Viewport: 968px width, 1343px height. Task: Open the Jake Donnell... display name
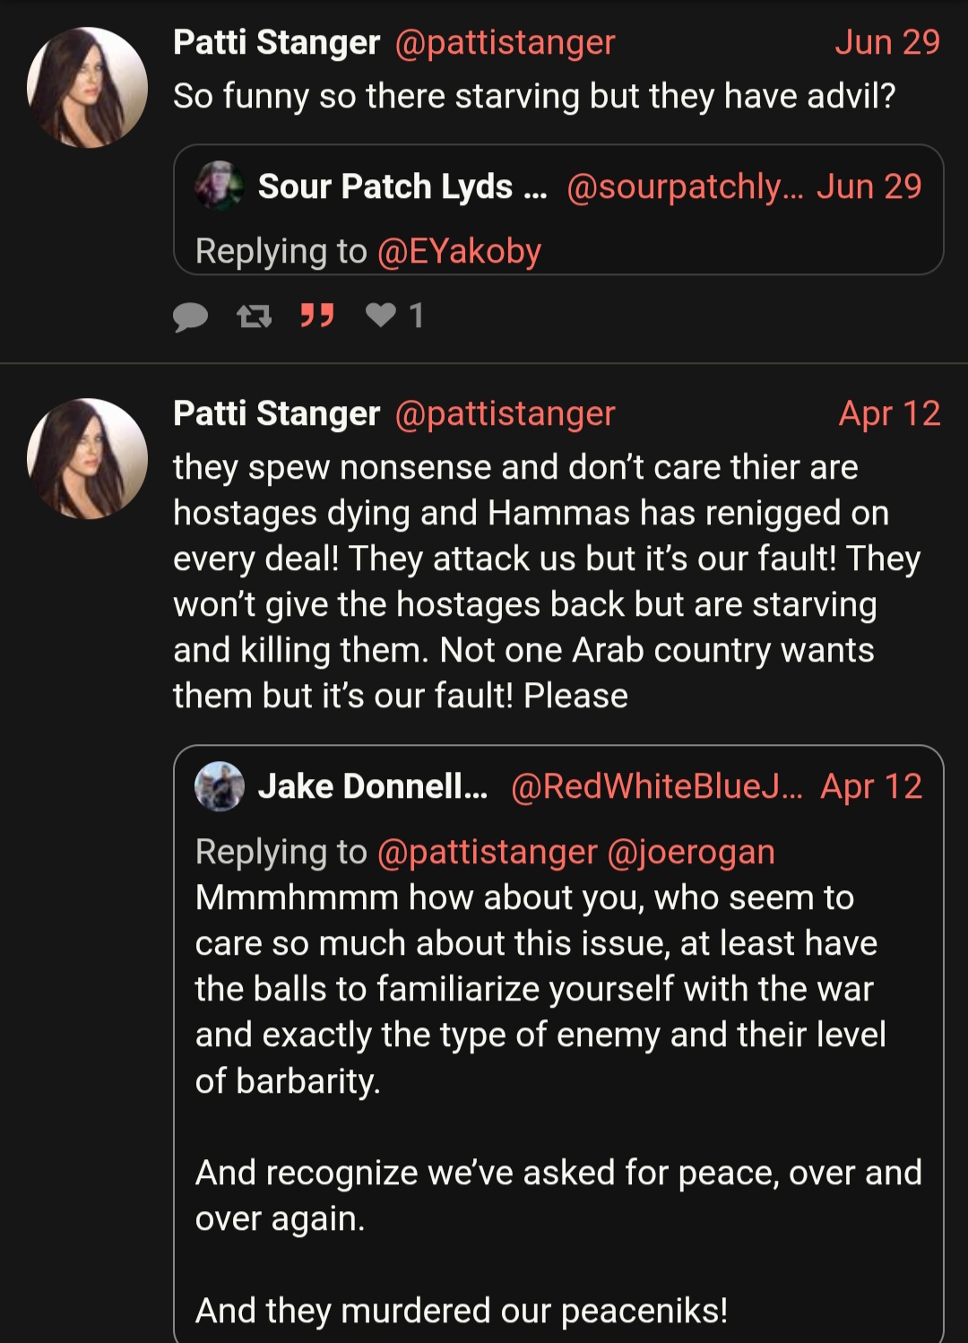click(x=373, y=786)
